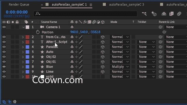Open the autoParallax_sampleC 1 panel menu
Screen dimensions: 187x105
[91, 5]
